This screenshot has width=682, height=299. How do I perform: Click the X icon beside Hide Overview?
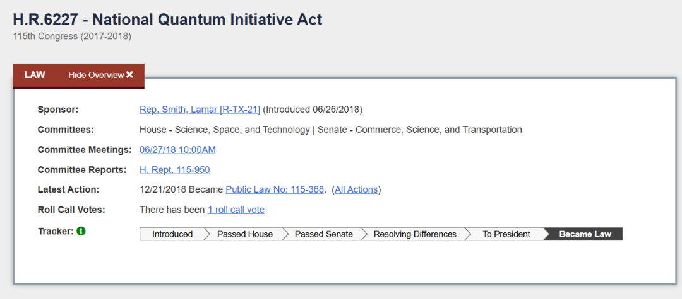point(129,75)
